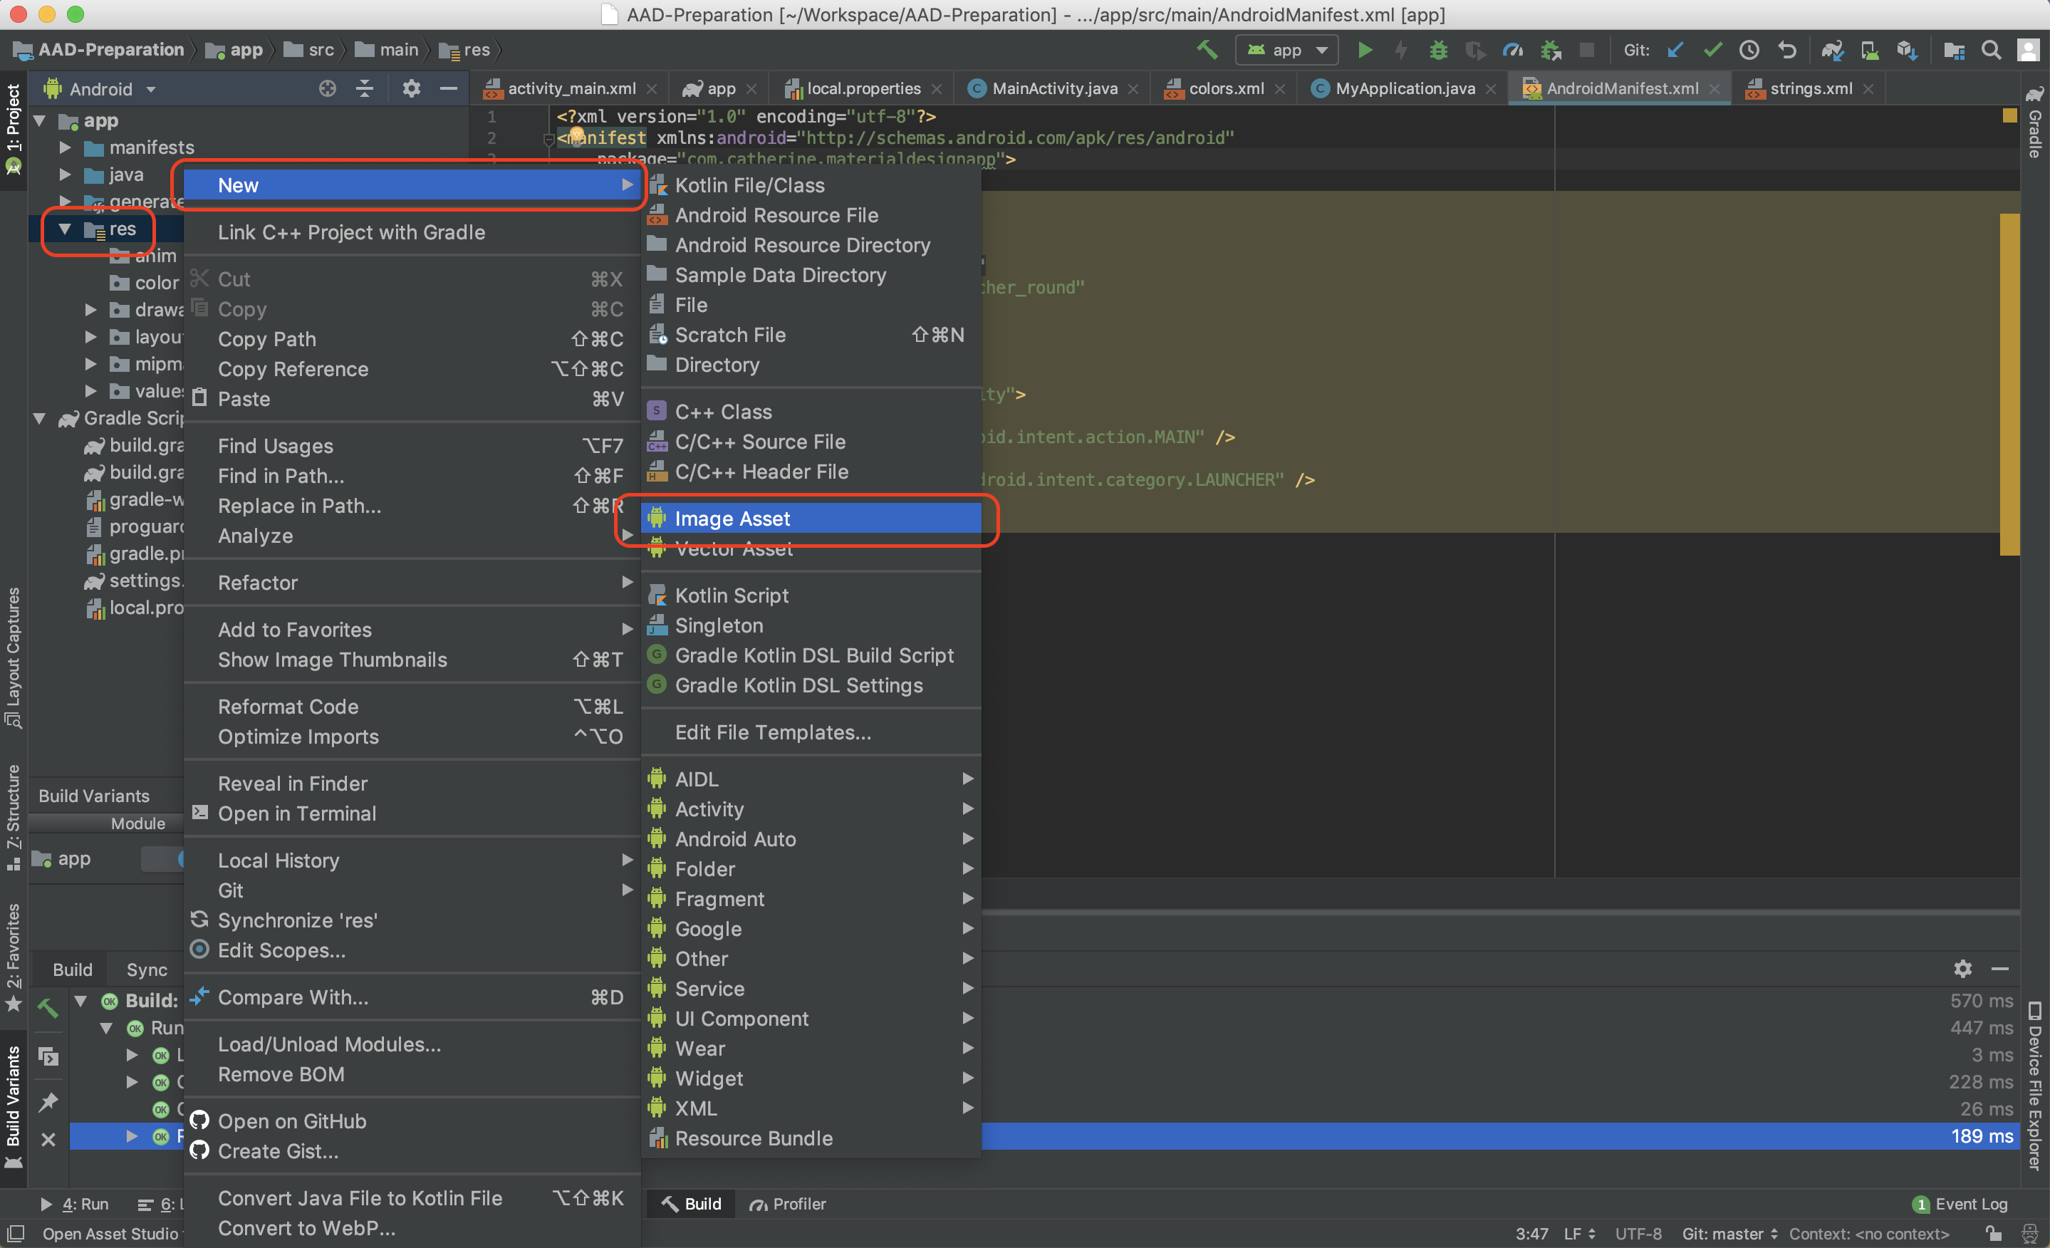Commit changes with the Git checkmark icon
The width and height of the screenshot is (2050, 1248).
tap(1712, 50)
